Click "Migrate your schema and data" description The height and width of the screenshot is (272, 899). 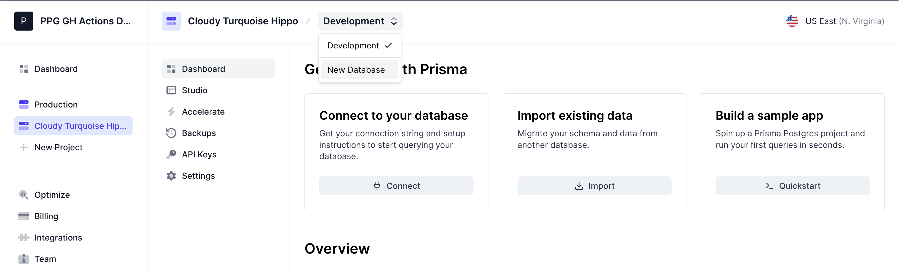587,139
